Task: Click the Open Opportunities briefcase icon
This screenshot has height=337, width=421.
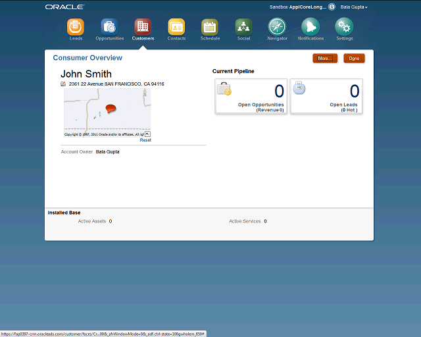Action: [224, 89]
